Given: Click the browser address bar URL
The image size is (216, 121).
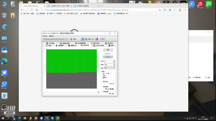Looking at the screenshot, I should coord(87,10).
